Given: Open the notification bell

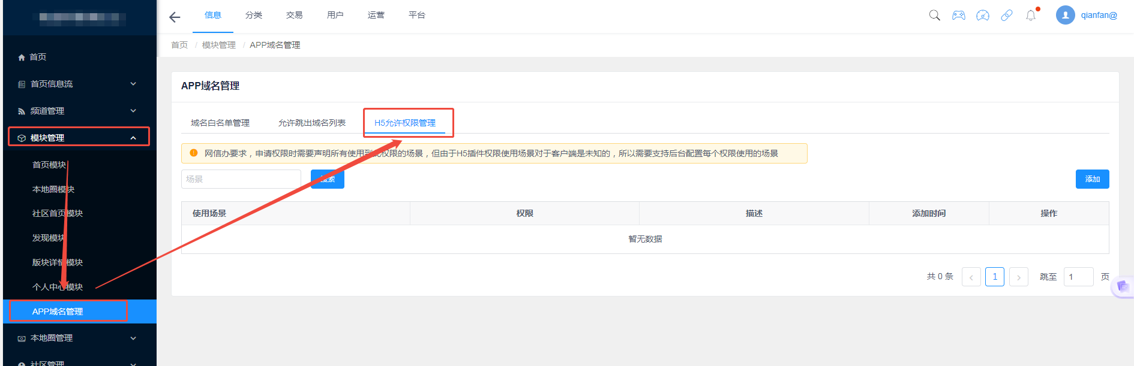Looking at the screenshot, I should (x=1031, y=16).
